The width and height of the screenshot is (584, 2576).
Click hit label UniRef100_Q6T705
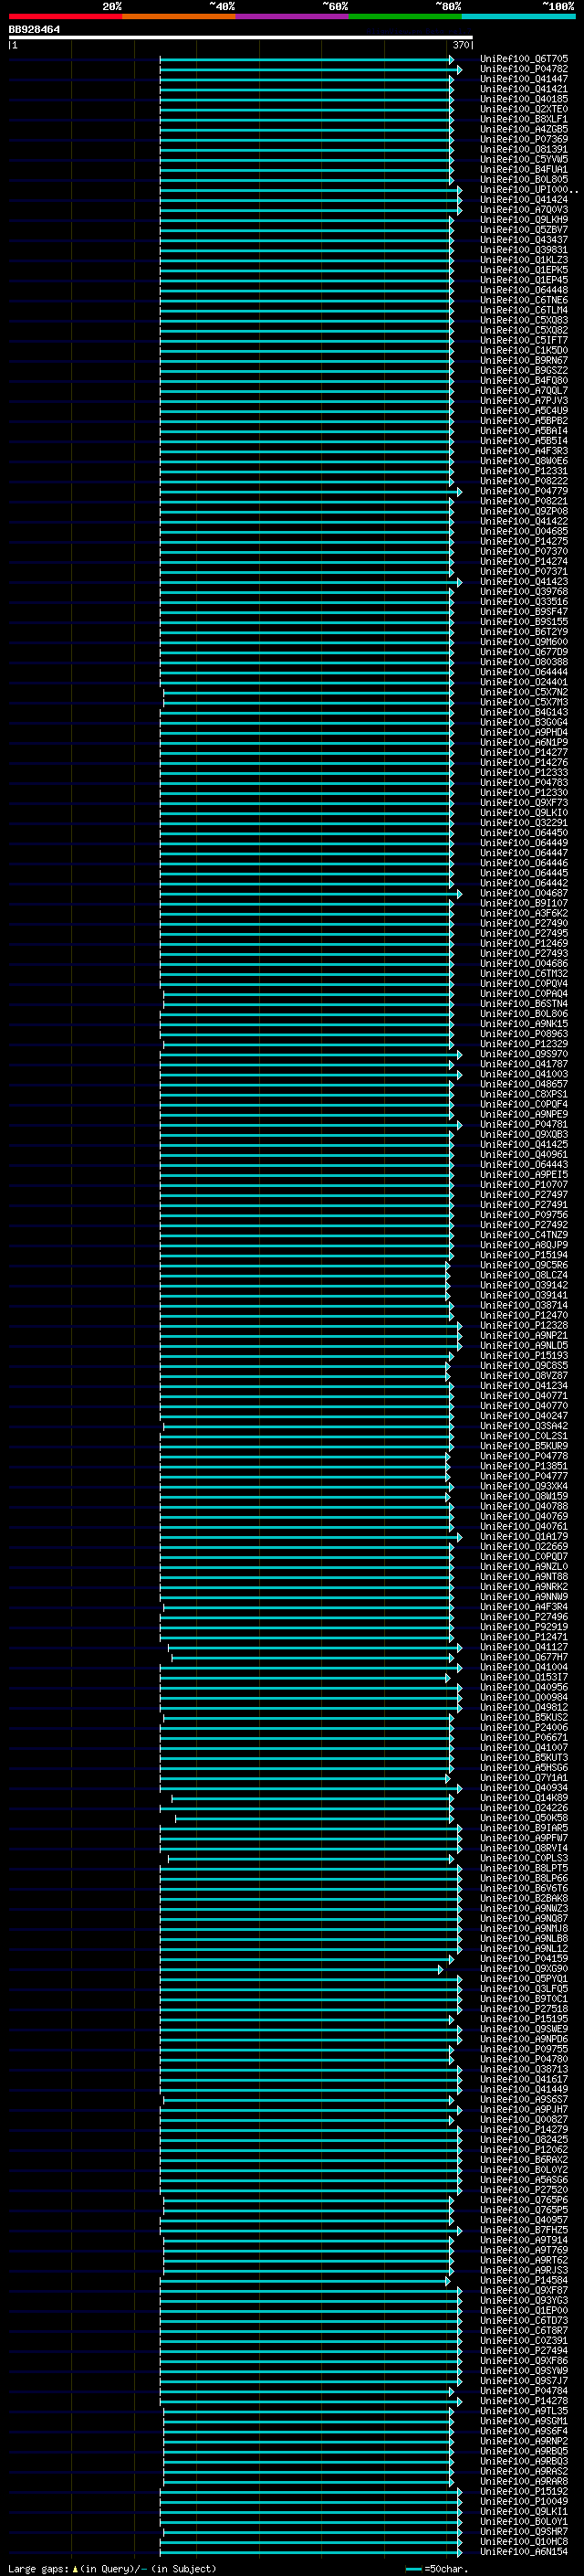pos(524,59)
